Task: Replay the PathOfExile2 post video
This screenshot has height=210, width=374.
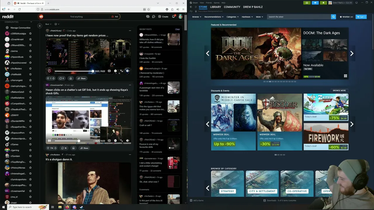Action: tap(49, 71)
